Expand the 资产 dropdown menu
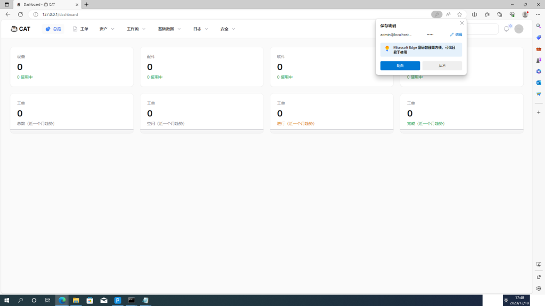Viewport: 545px width, 306px height. [x=106, y=29]
